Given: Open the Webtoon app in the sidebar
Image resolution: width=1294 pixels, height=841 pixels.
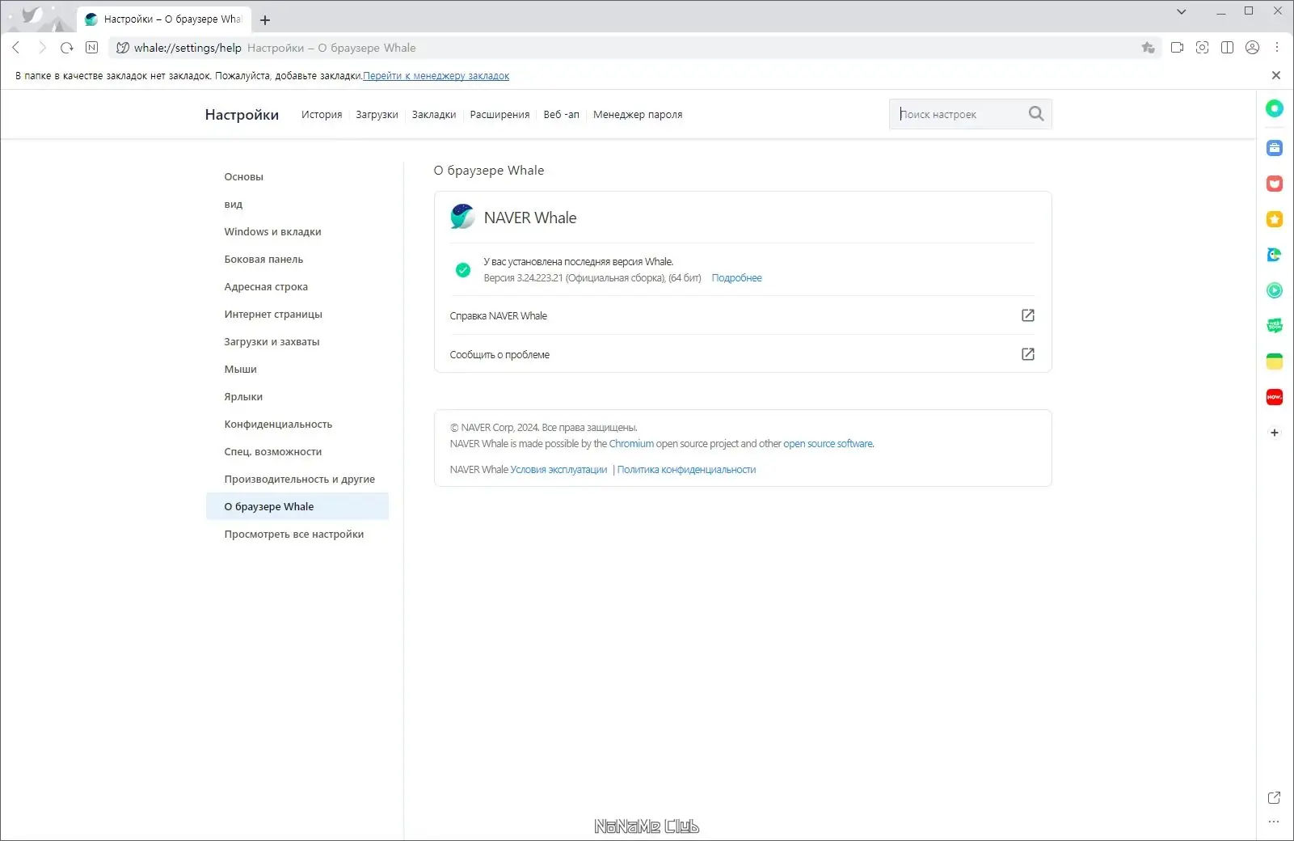Looking at the screenshot, I should (1275, 326).
